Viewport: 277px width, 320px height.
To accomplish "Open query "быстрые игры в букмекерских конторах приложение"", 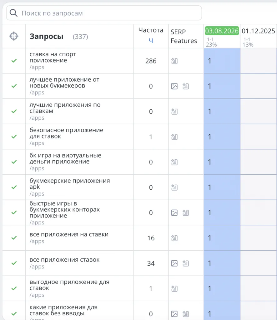I will coord(64,209).
